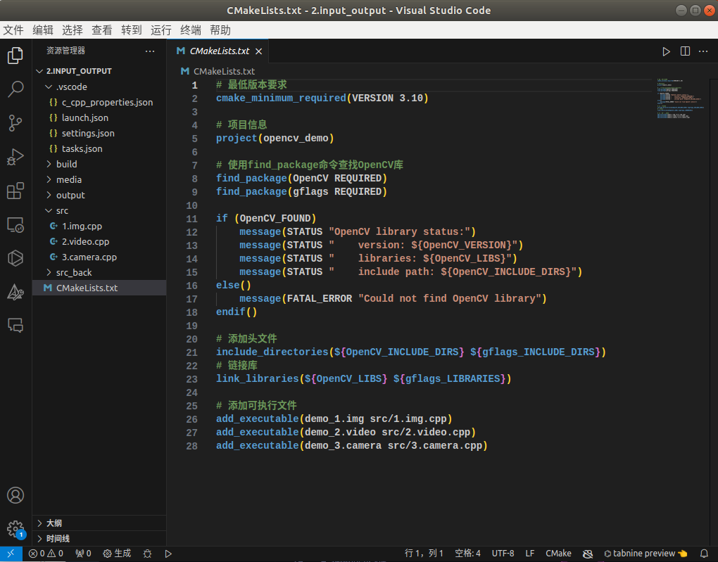718x562 pixels.
Task: Open the Manage gear icon
Action: (15, 528)
